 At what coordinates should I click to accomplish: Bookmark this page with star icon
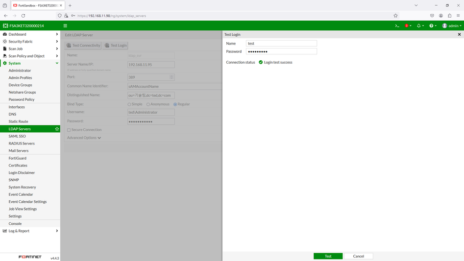click(395, 16)
